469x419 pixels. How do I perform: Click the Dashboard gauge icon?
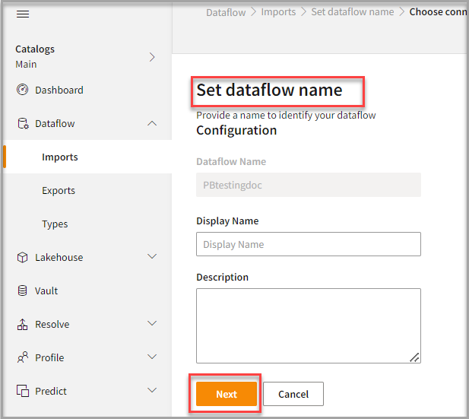point(23,90)
